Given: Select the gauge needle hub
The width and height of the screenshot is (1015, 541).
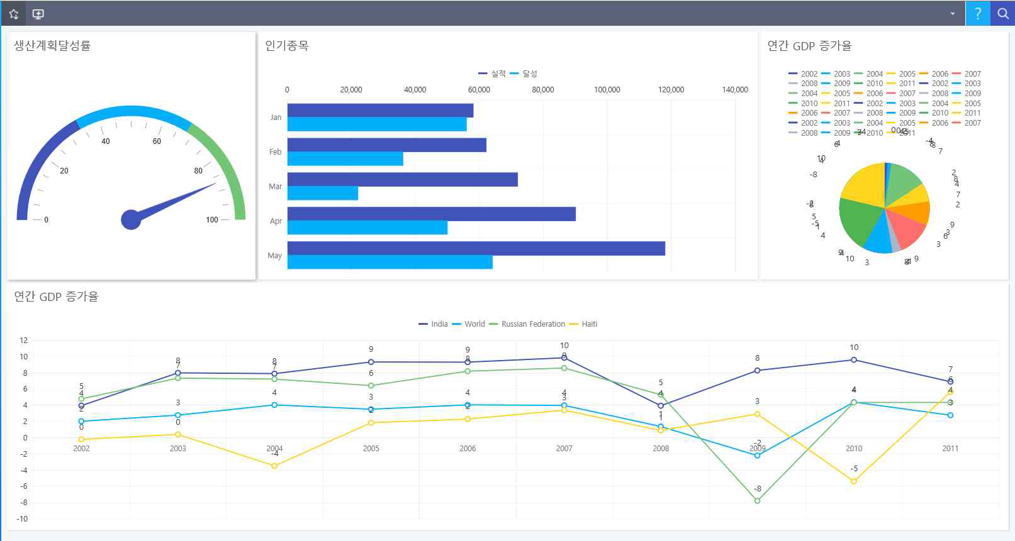Looking at the screenshot, I should point(131,220).
